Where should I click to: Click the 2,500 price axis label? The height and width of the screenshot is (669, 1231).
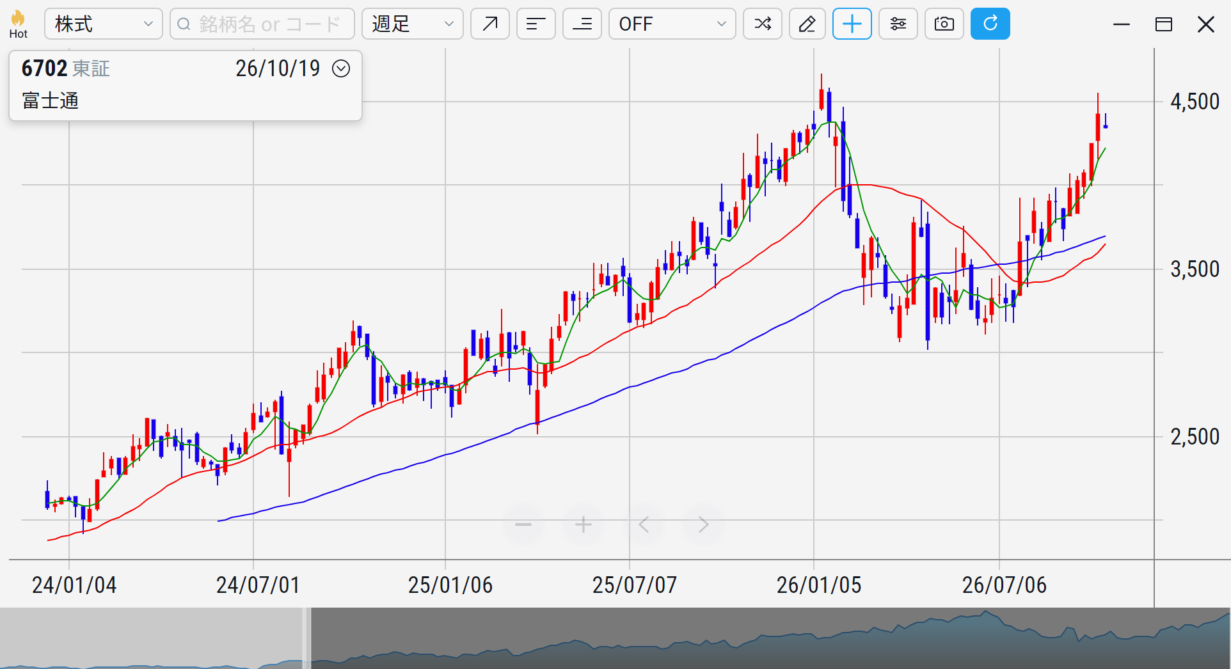[x=1195, y=437]
